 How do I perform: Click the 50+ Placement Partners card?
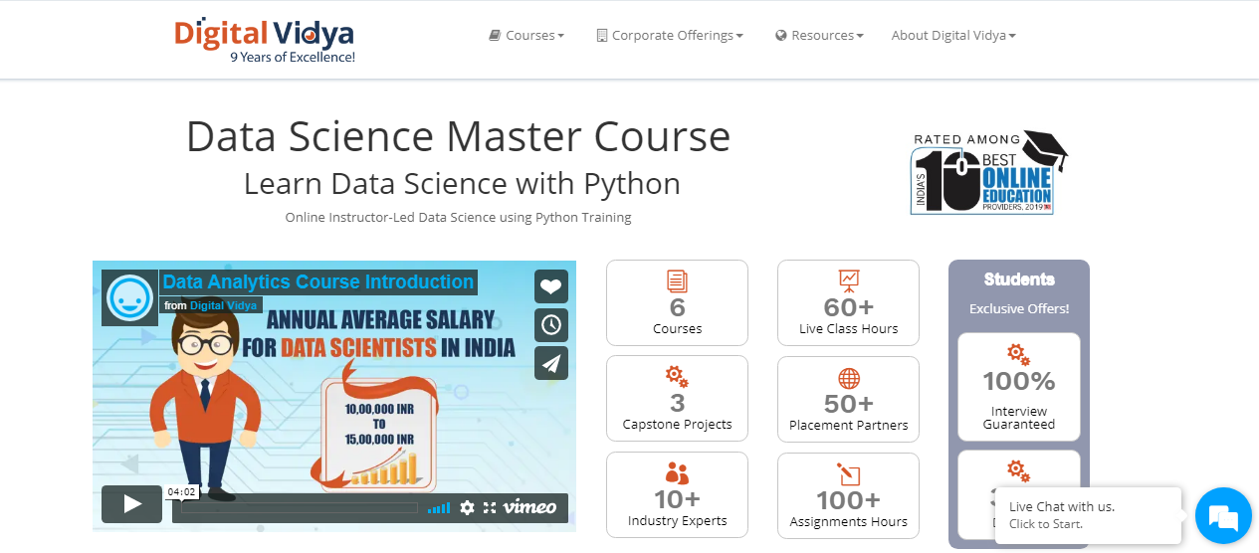coord(848,399)
